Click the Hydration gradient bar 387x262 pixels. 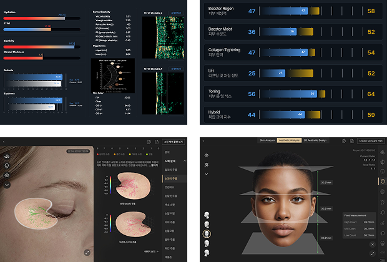[x=42, y=18]
